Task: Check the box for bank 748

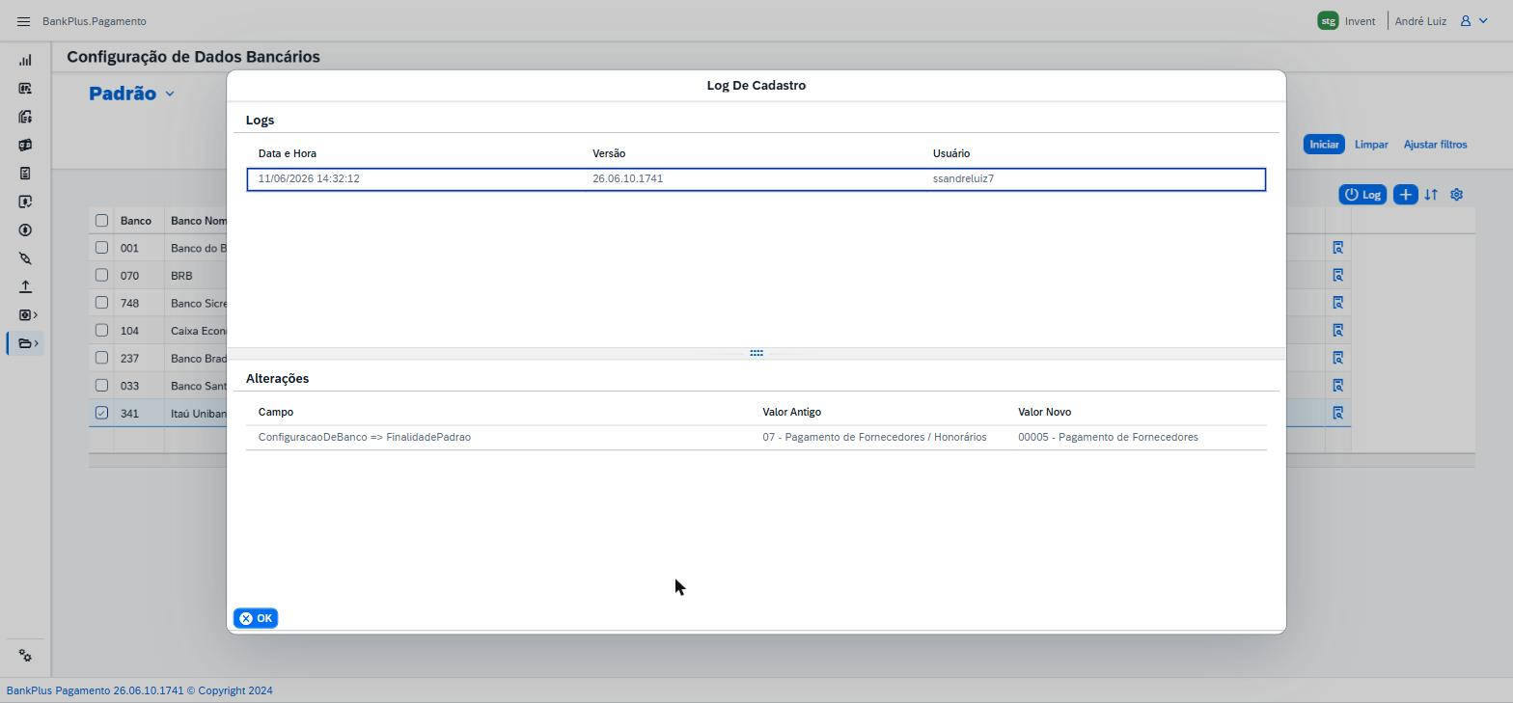Action: coord(101,303)
